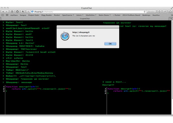Click the shield extension icon in toolbar
173x123 pixels.
(17, 12)
